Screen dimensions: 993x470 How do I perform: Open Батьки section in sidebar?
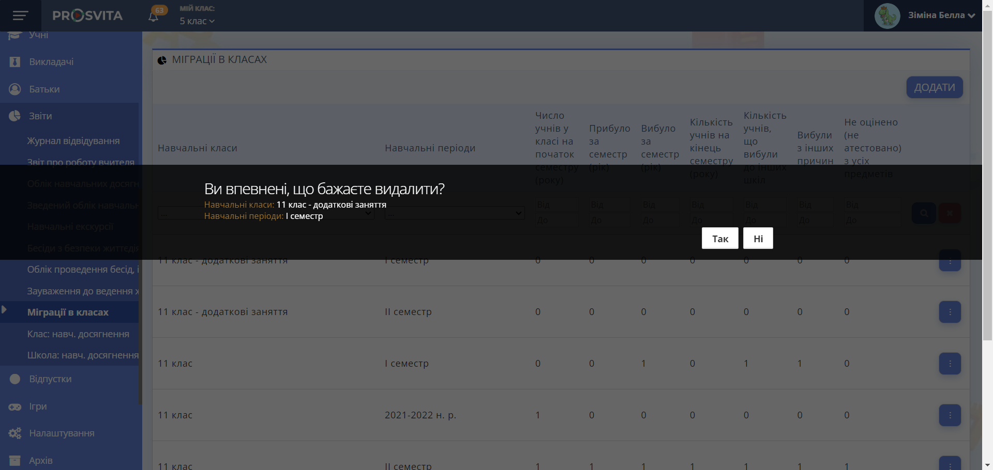[x=44, y=89]
